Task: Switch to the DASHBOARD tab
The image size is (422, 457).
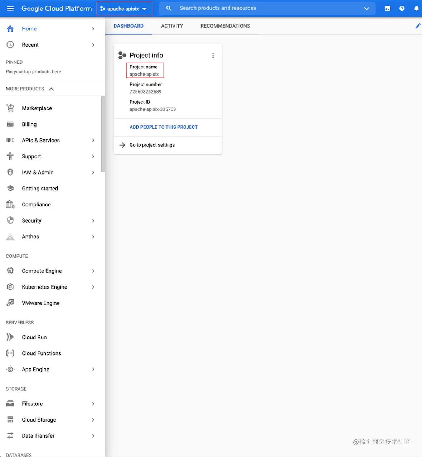Action: [128, 26]
